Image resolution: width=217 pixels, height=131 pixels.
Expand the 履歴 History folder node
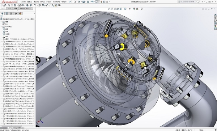point(1,22)
